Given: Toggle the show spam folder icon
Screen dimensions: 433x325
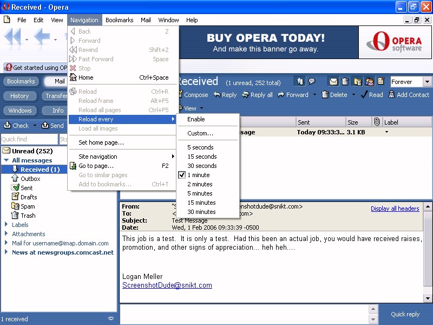Looking at the screenshot, I should (x=358, y=82).
